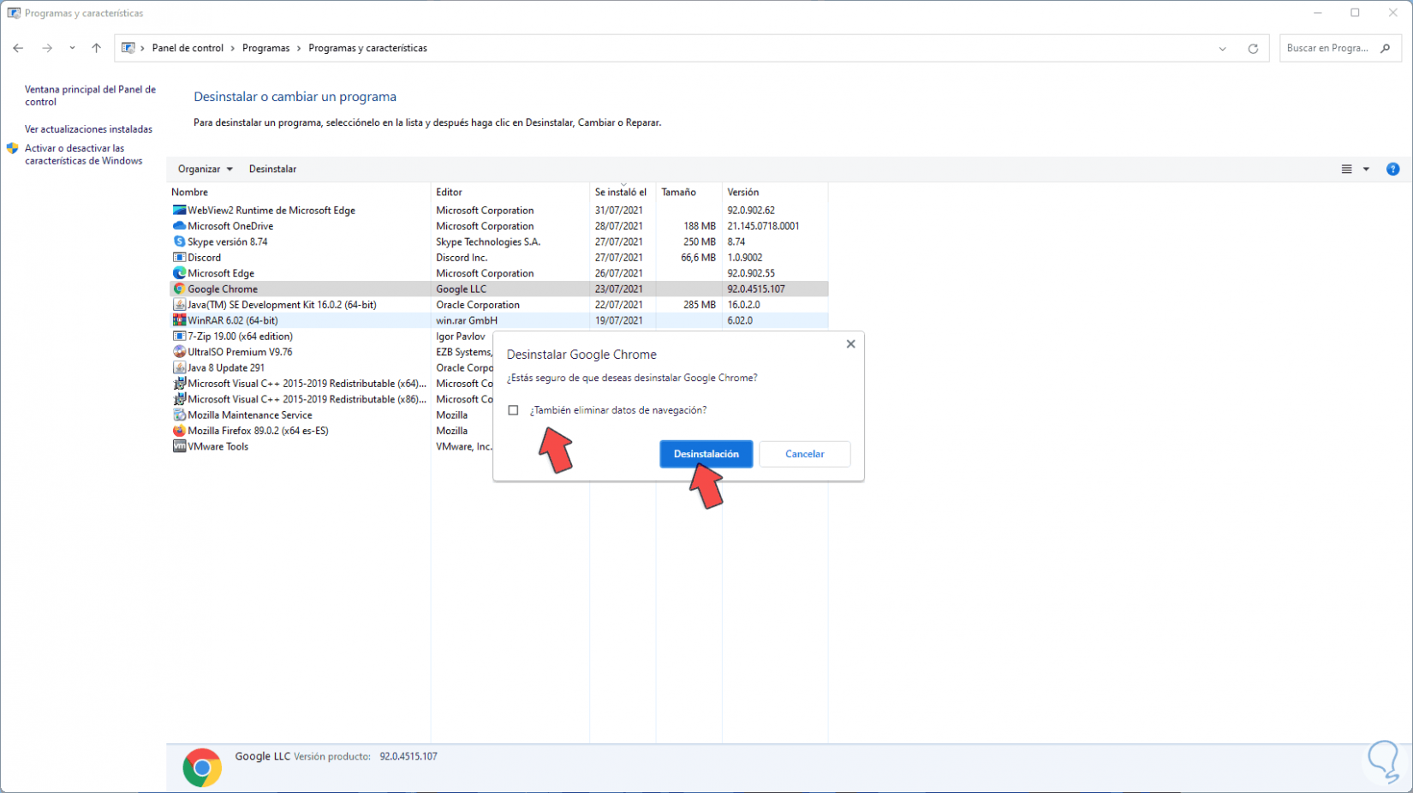The height and width of the screenshot is (793, 1413).
Task: Click the Skype versión 8.74 icon
Action: point(179,241)
